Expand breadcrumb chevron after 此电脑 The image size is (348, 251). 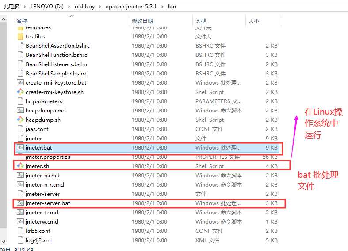pyautogui.click(x=25, y=7)
